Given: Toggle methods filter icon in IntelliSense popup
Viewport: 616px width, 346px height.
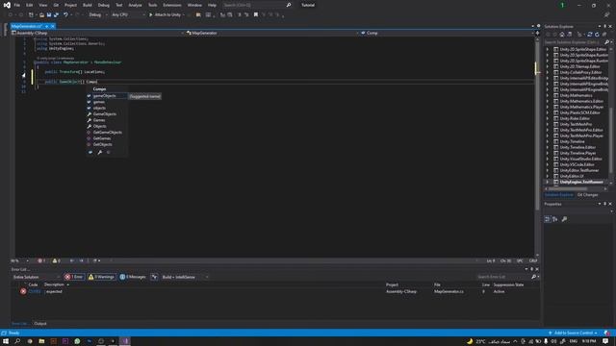Looking at the screenshot, I should point(109,152).
